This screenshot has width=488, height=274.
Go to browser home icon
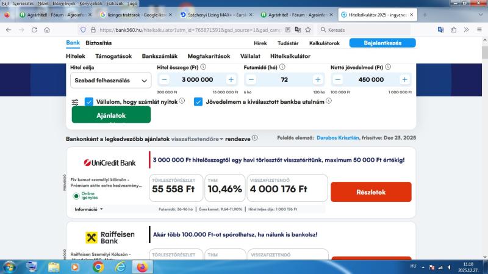coord(48,29)
